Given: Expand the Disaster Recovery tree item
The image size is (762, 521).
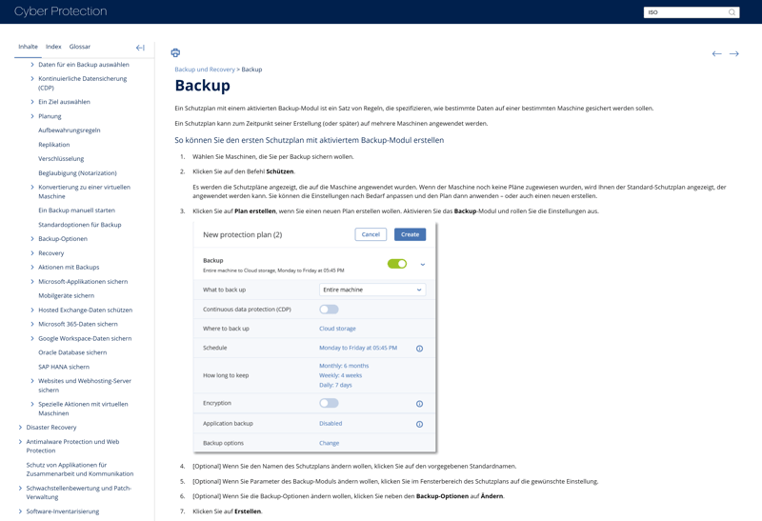Looking at the screenshot, I should click(20, 428).
